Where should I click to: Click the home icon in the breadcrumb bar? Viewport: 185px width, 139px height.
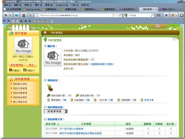coord(45,33)
